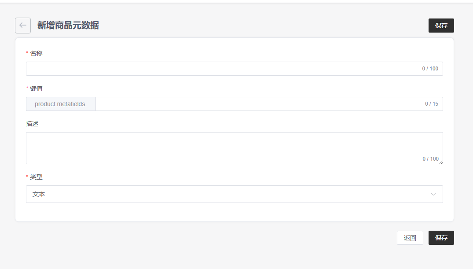Click the 0 / 15 counter in 键值 field
Image resolution: width=473 pixels, height=269 pixels.
pos(431,104)
